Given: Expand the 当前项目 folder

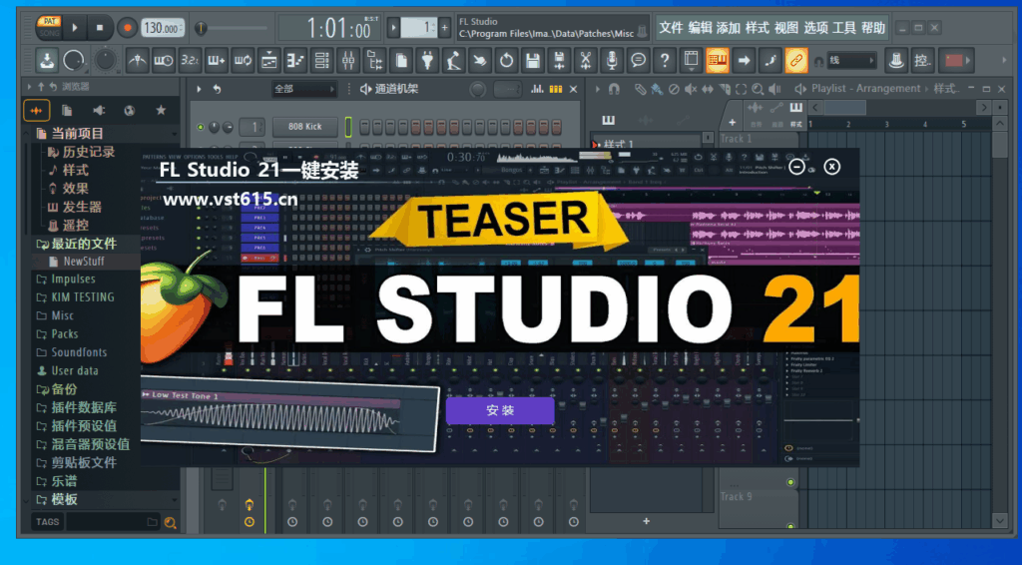Looking at the screenshot, I should 70,134.
